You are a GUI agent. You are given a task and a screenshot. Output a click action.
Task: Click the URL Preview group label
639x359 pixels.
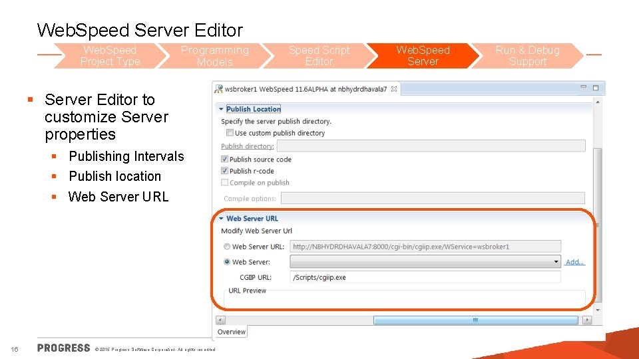tap(247, 291)
